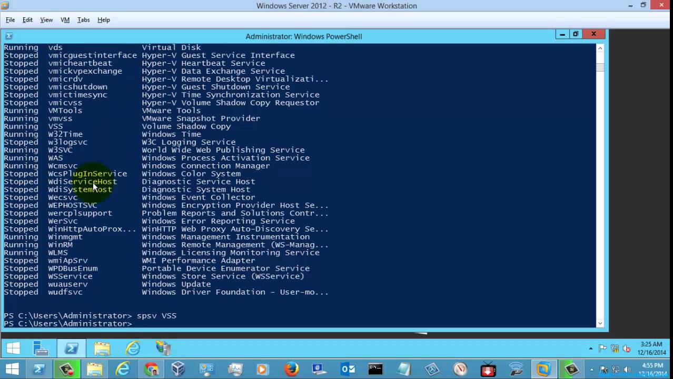This screenshot has width=673, height=379.
Task: Click the 'W32Time' service name
Action: coord(65,134)
